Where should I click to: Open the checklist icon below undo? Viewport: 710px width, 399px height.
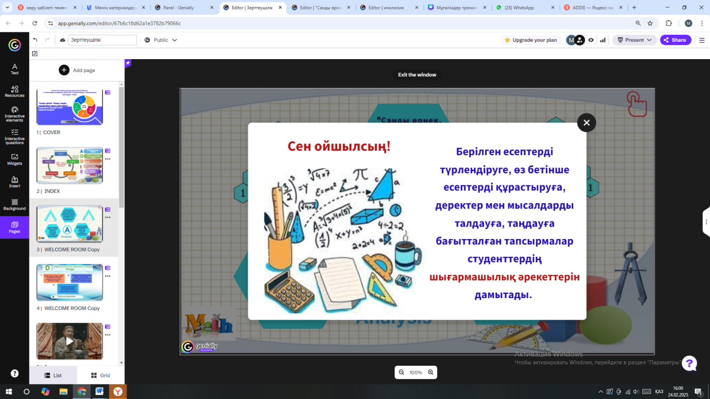[x=35, y=54]
